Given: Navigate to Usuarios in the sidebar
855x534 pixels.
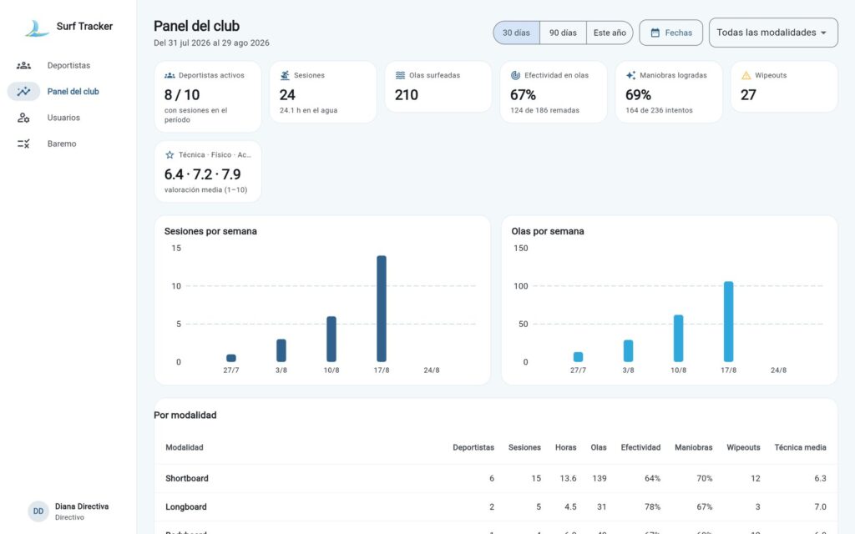Looking at the screenshot, I should click(68, 118).
